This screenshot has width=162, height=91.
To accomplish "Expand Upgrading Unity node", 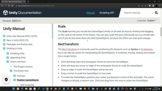I will click(x=8, y=58).
